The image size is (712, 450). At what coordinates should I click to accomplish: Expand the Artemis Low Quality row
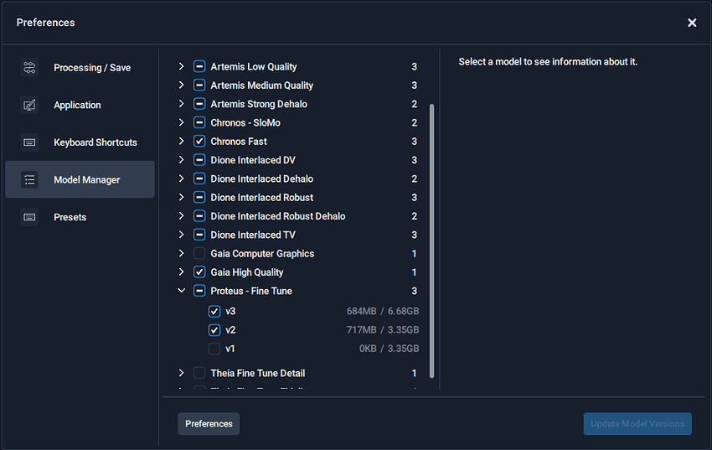(x=181, y=66)
